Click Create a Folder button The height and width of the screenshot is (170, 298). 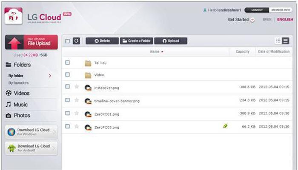click(x=137, y=41)
